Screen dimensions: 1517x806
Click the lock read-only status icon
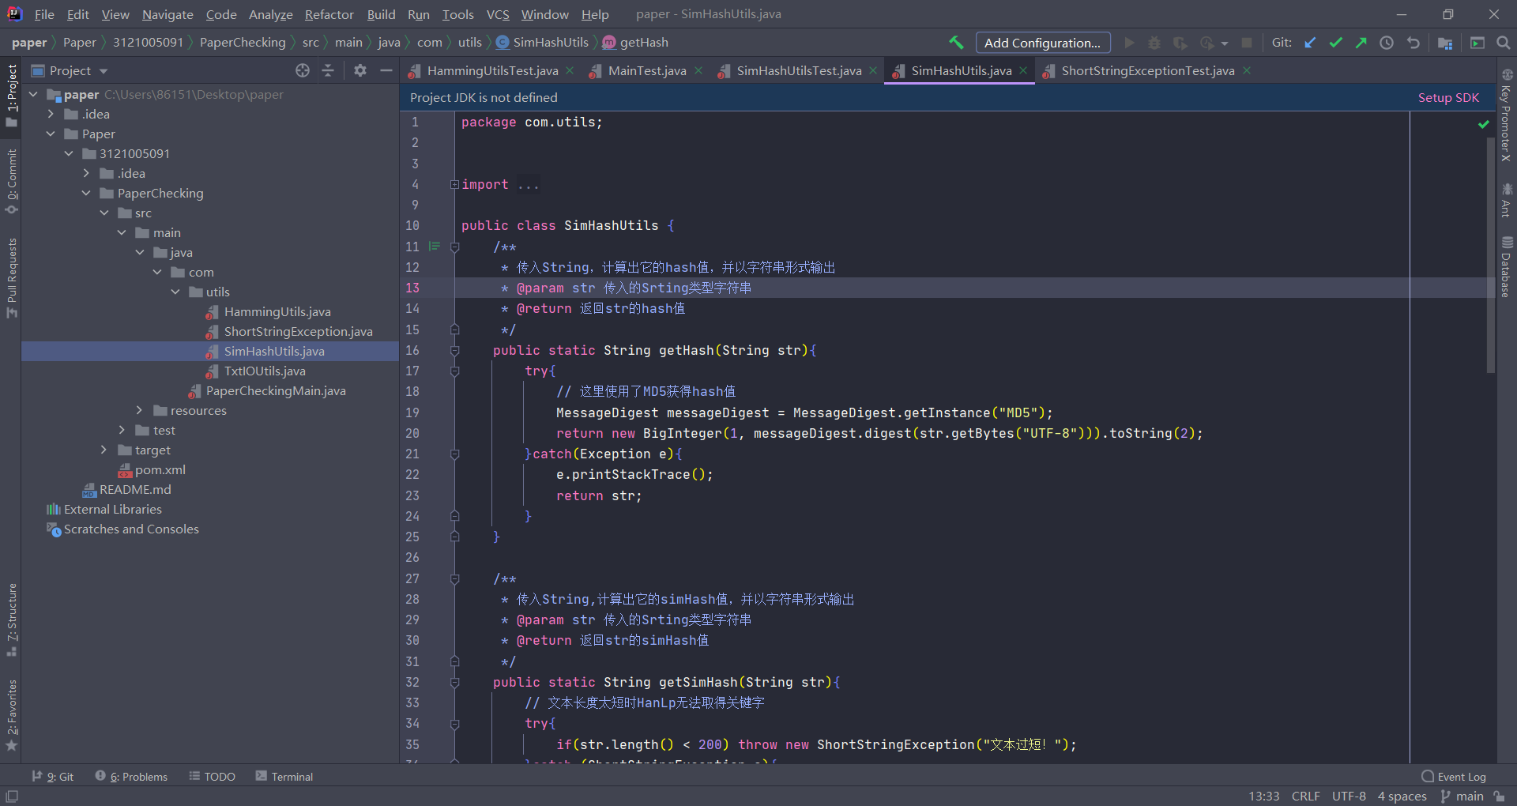(x=1500, y=796)
